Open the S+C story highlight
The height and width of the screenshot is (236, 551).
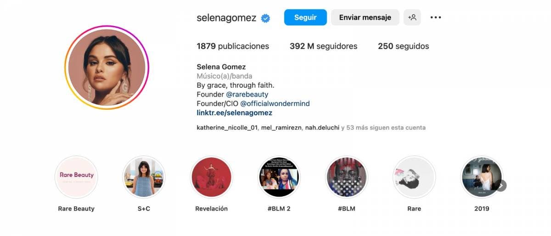tap(144, 177)
